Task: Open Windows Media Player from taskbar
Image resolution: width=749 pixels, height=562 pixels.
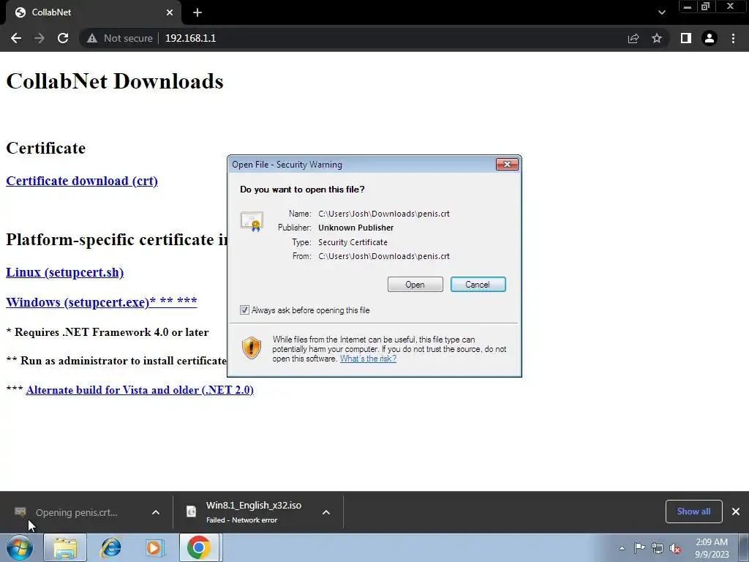Action: (154, 547)
